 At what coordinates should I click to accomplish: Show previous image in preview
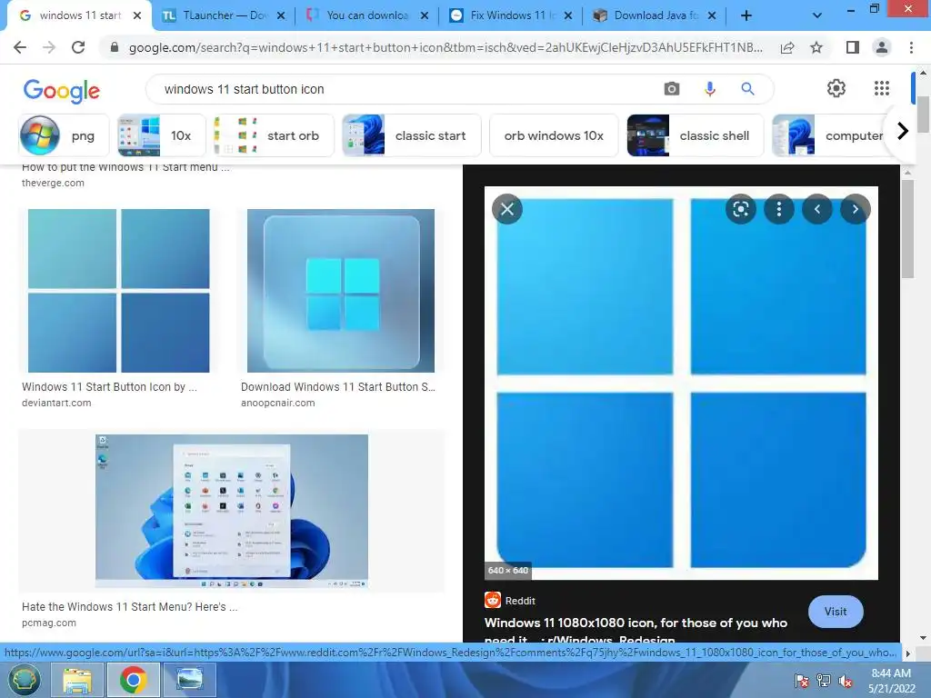pos(817,209)
